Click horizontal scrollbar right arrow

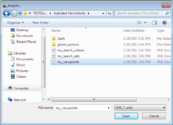pos(168,99)
